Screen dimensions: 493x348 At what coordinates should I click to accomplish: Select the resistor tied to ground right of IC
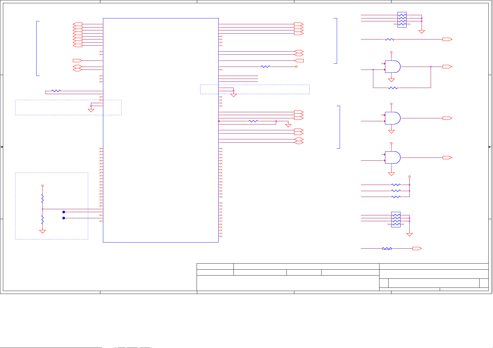[253, 121]
